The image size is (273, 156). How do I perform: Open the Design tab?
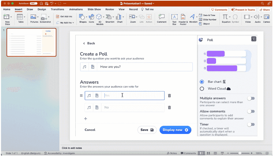[x=42, y=9]
